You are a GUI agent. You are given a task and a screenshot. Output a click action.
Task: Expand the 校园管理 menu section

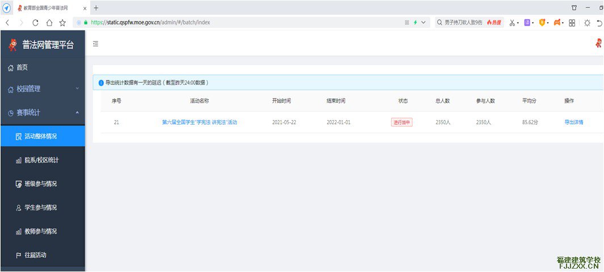(x=43, y=89)
